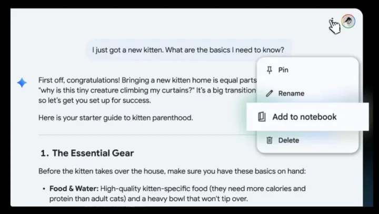Image resolution: width=379 pixels, height=214 pixels.
Task: Click the notebook icon in the menu
Action: [x=262, y=117]
